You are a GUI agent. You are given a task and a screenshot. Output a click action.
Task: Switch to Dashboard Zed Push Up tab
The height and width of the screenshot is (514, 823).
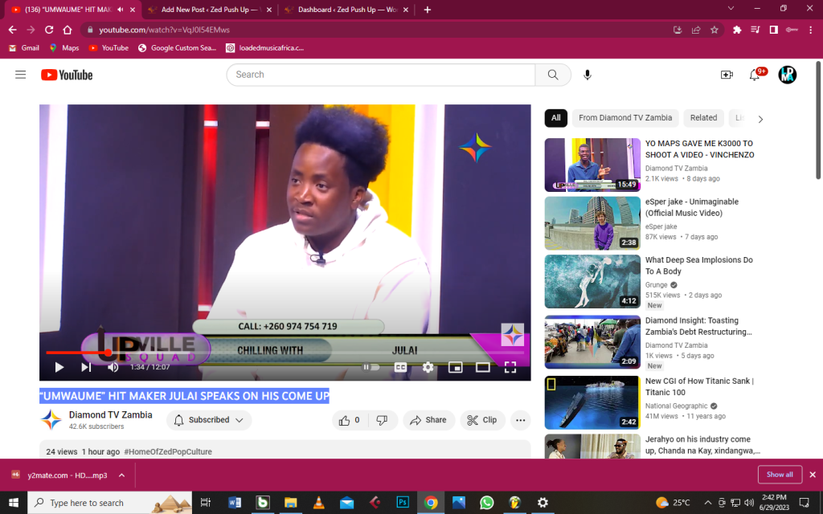click(347, 10)
